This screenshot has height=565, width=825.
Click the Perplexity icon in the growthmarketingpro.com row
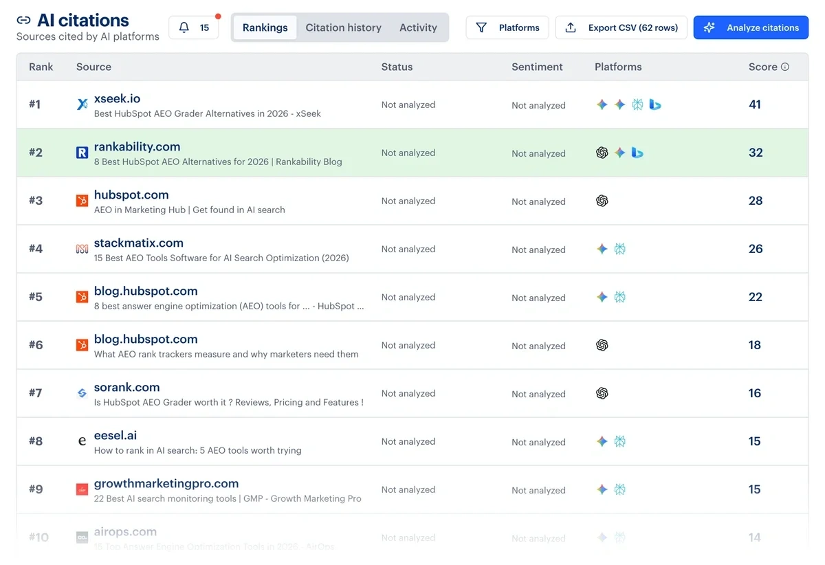tap(620, 489)
